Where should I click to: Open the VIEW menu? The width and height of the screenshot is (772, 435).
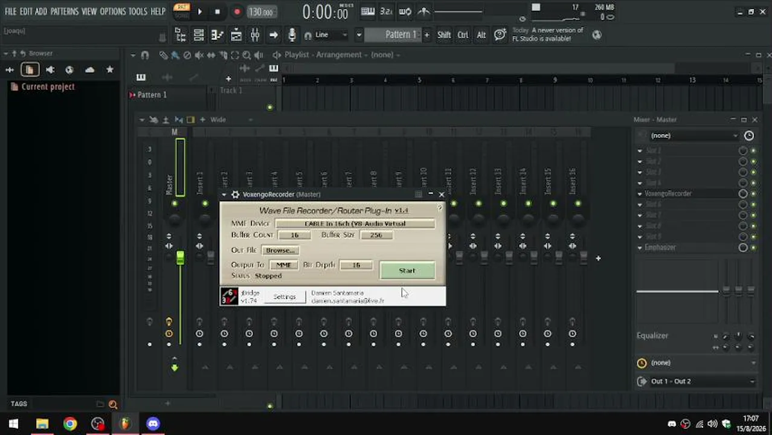click(x=89, y=11)
